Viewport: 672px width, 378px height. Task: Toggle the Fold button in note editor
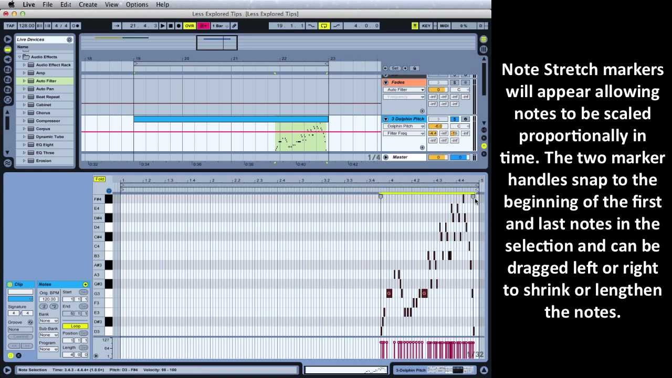(x=99, y=179)
